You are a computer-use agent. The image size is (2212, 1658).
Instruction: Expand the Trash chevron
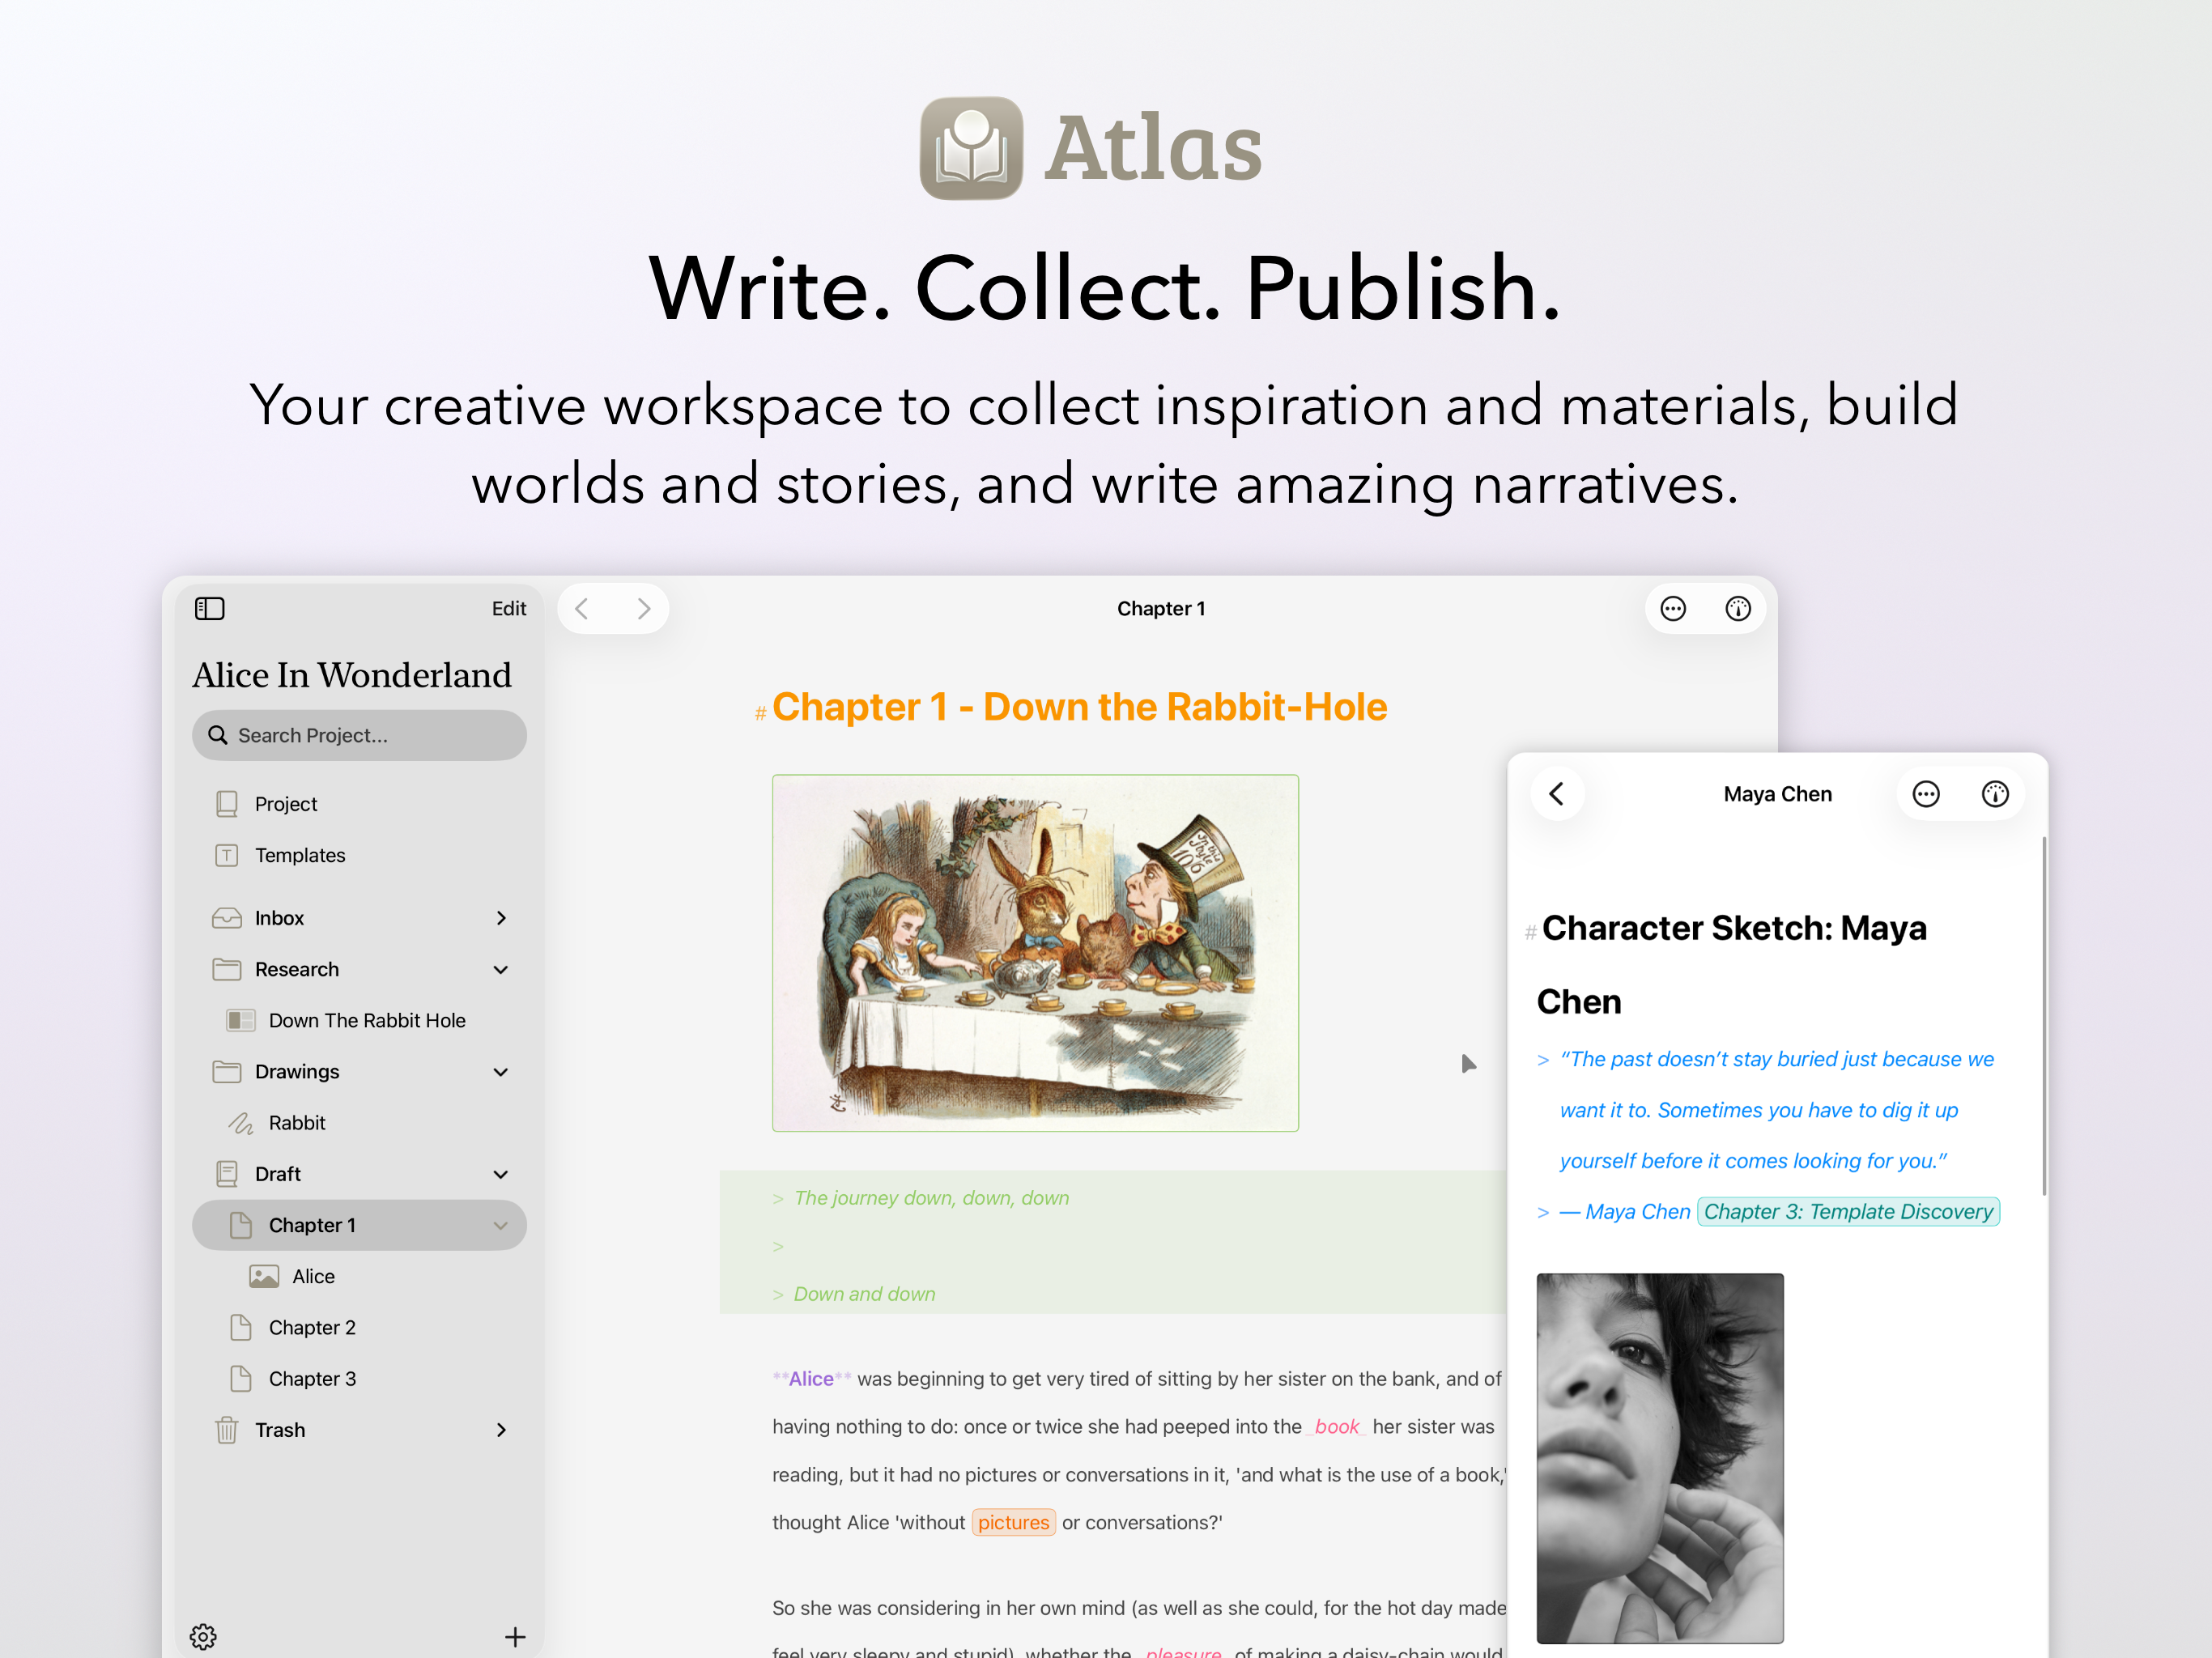click(501, 1430)
